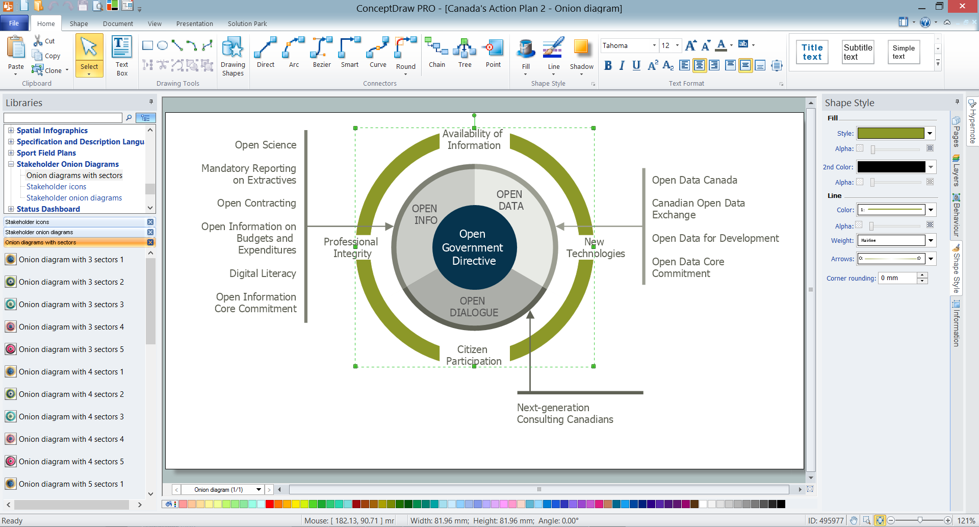Toggle bold text formatting
This screenshot has width=979, height=527.
(x=608, y=65)
